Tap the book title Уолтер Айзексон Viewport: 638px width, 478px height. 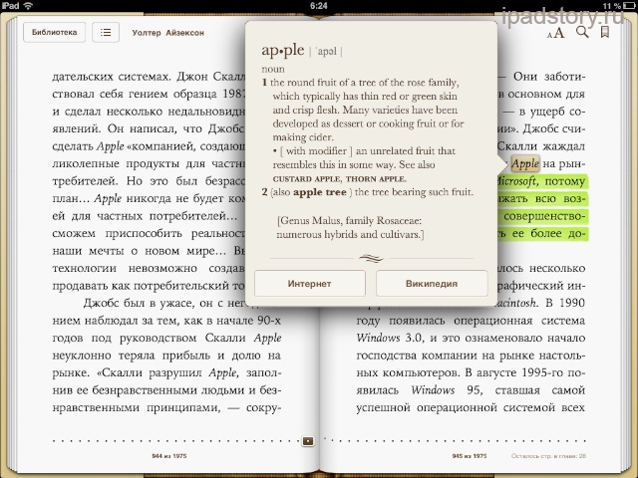click(168, 33)
